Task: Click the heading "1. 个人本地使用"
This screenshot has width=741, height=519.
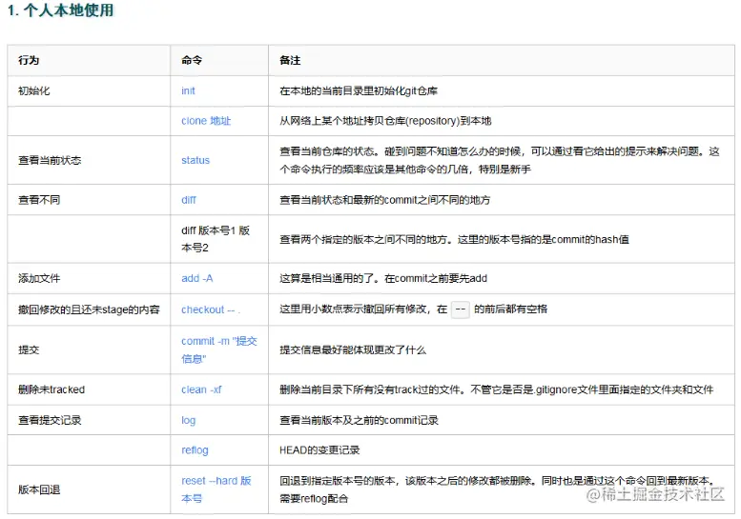Action: 60,10
